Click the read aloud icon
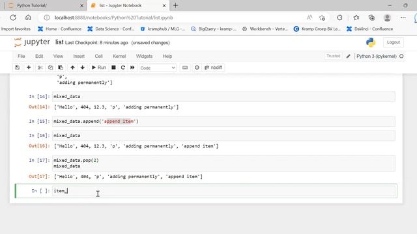 309,18
